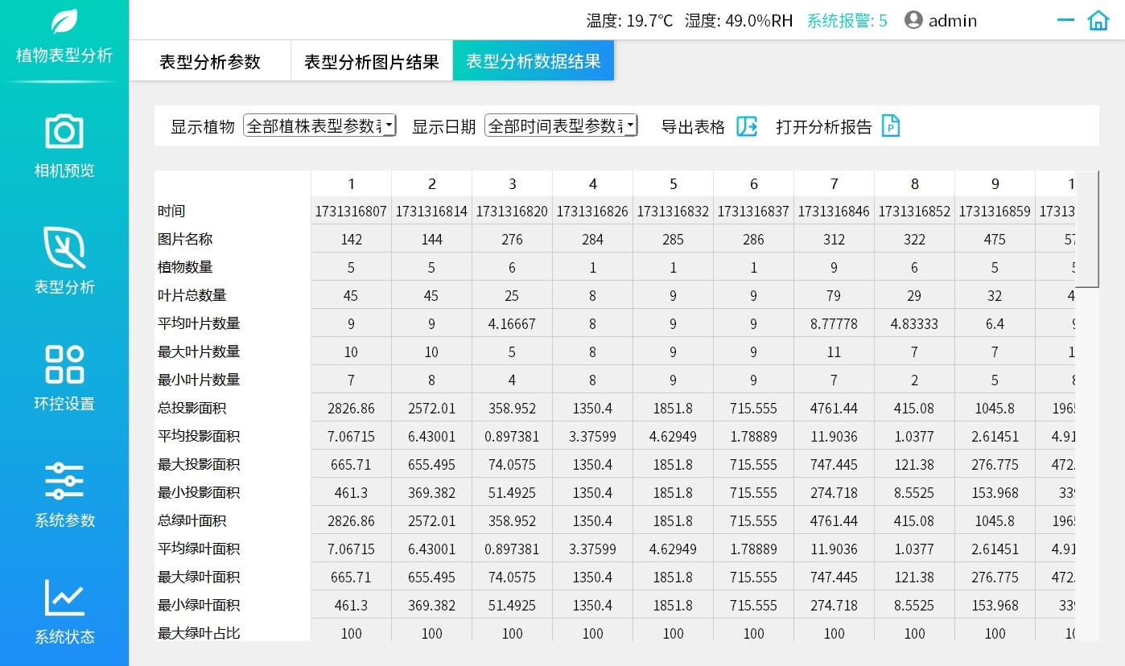
Task: Click the 系统报警: 5 alarm link
Action: coord(847,21)
